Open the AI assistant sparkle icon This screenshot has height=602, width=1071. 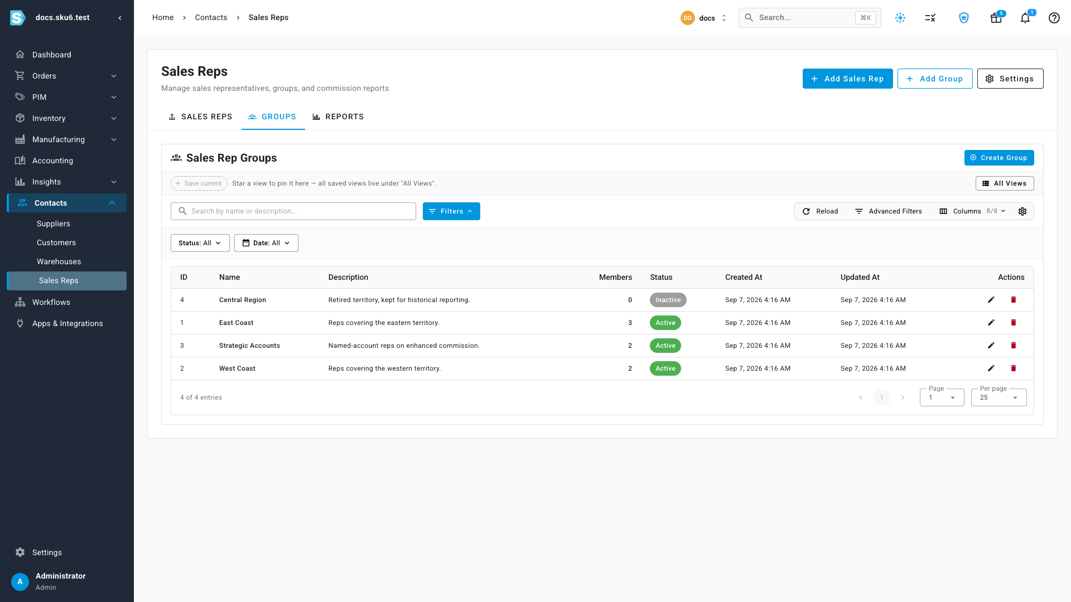pos(900,18)
